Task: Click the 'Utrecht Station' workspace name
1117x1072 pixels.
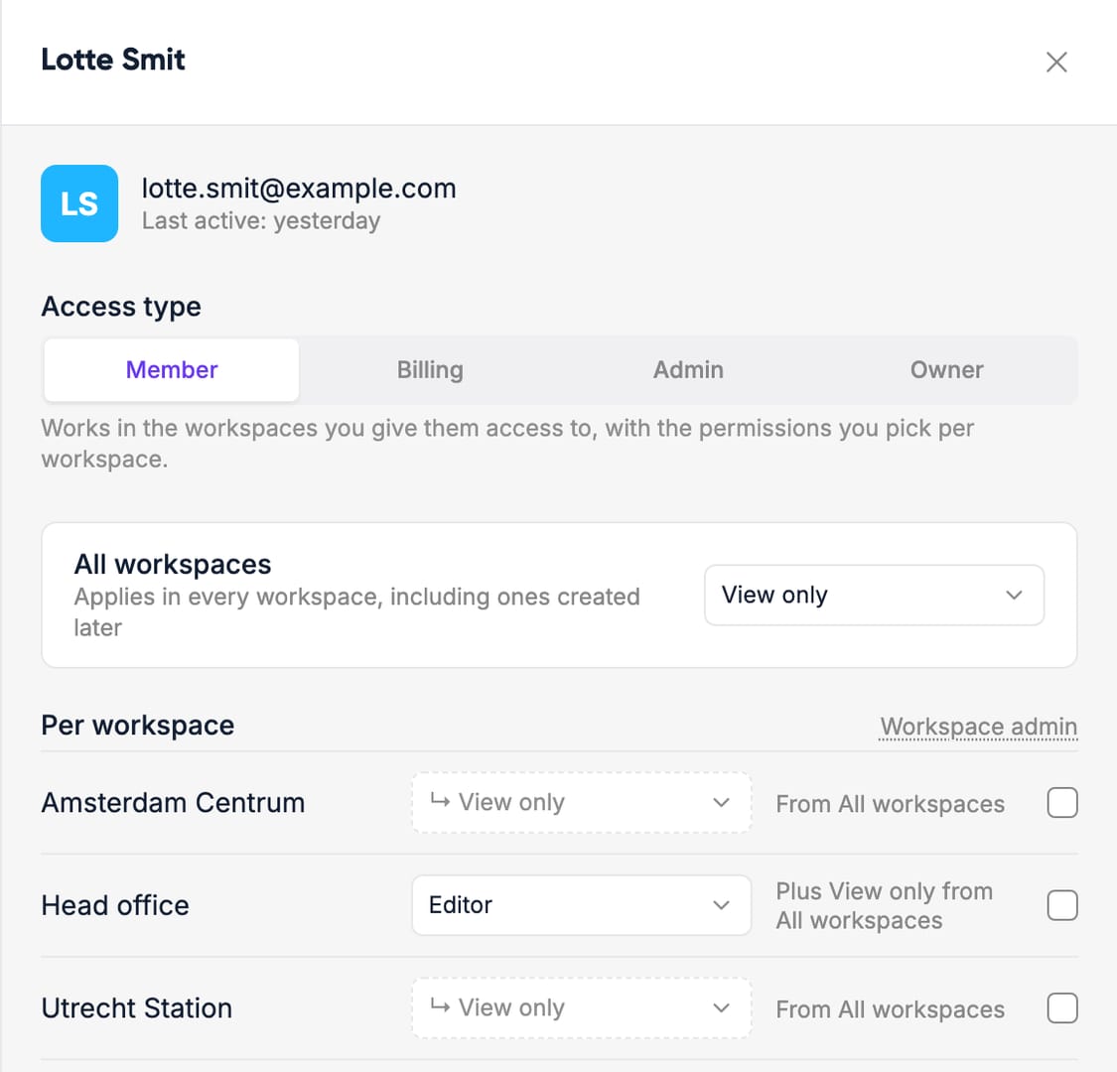Action: pos(137,1007)
